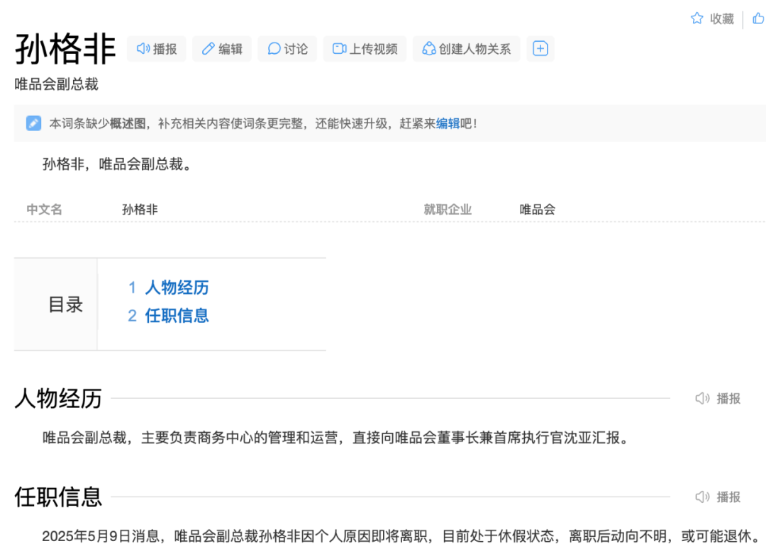Click the 收藏 text label
The height and width of the screenshot is (556, 766).
click(x=722, y=19)
